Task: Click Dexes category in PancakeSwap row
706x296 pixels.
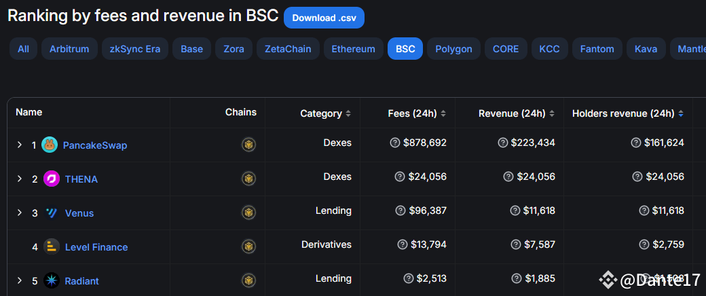Action: click(x=337, y=143)
